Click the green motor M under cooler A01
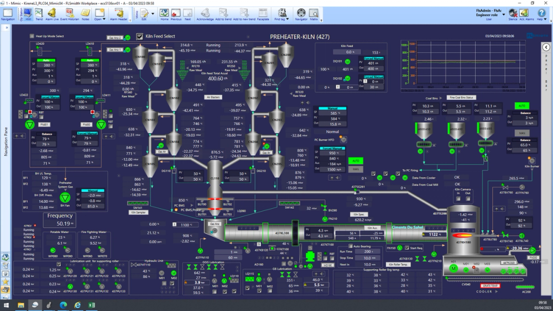 (453, 268)
